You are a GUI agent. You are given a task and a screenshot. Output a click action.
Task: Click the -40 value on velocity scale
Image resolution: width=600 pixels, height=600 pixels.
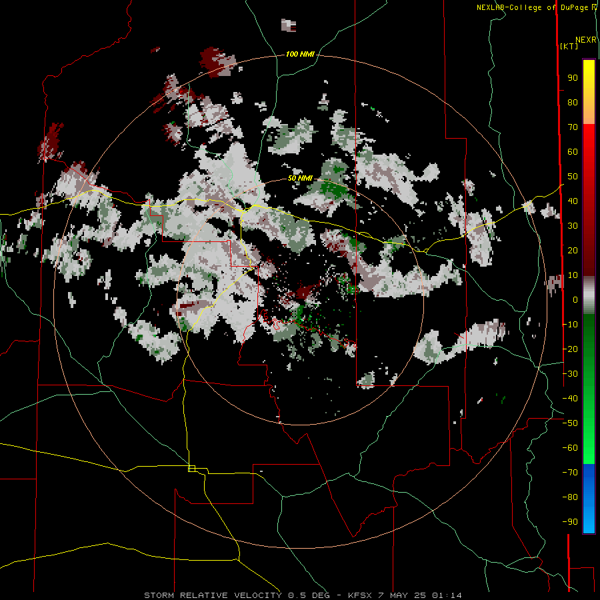570,399
